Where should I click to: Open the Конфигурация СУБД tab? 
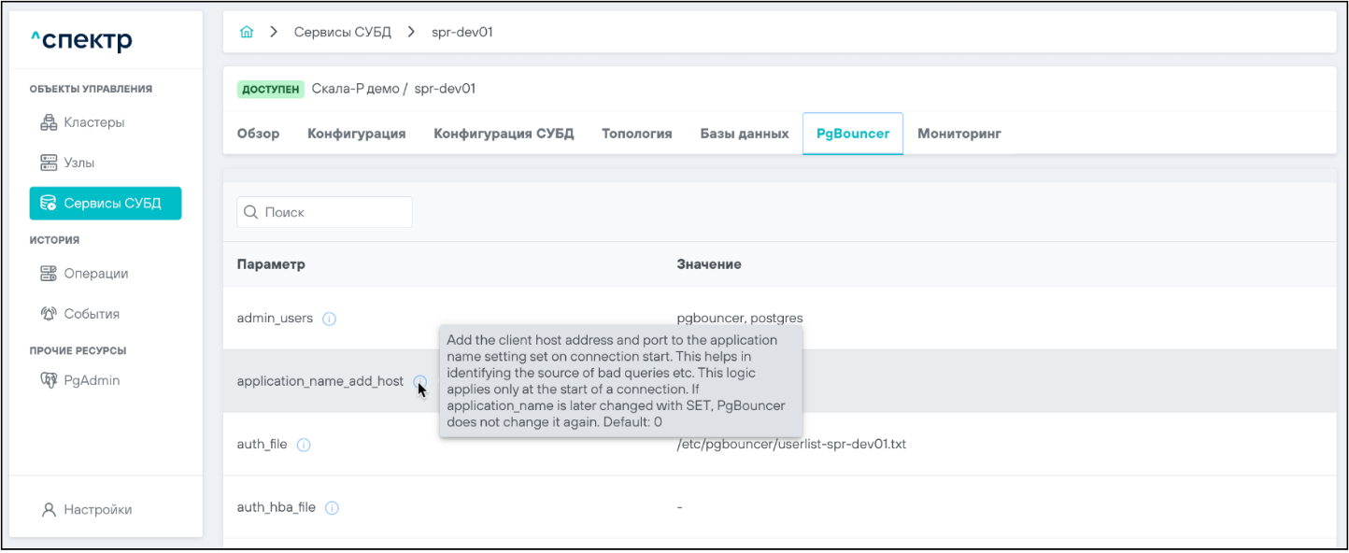click(503, 134)
